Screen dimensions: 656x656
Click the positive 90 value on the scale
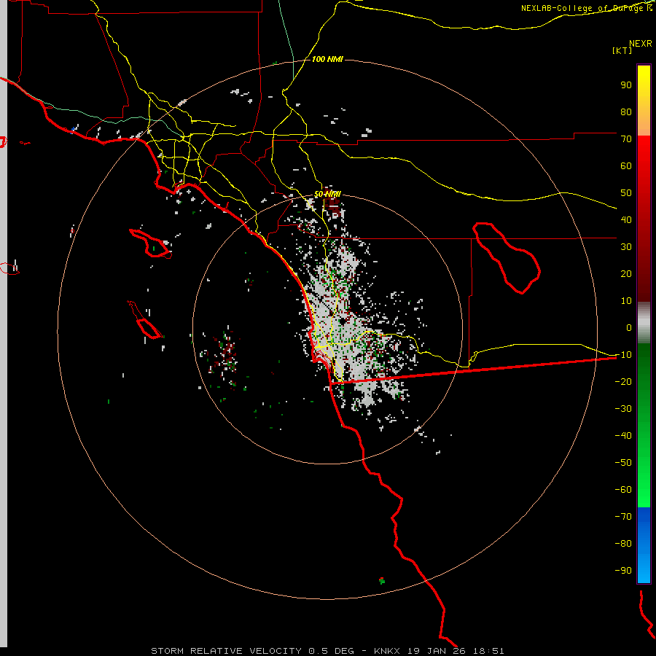626,85
